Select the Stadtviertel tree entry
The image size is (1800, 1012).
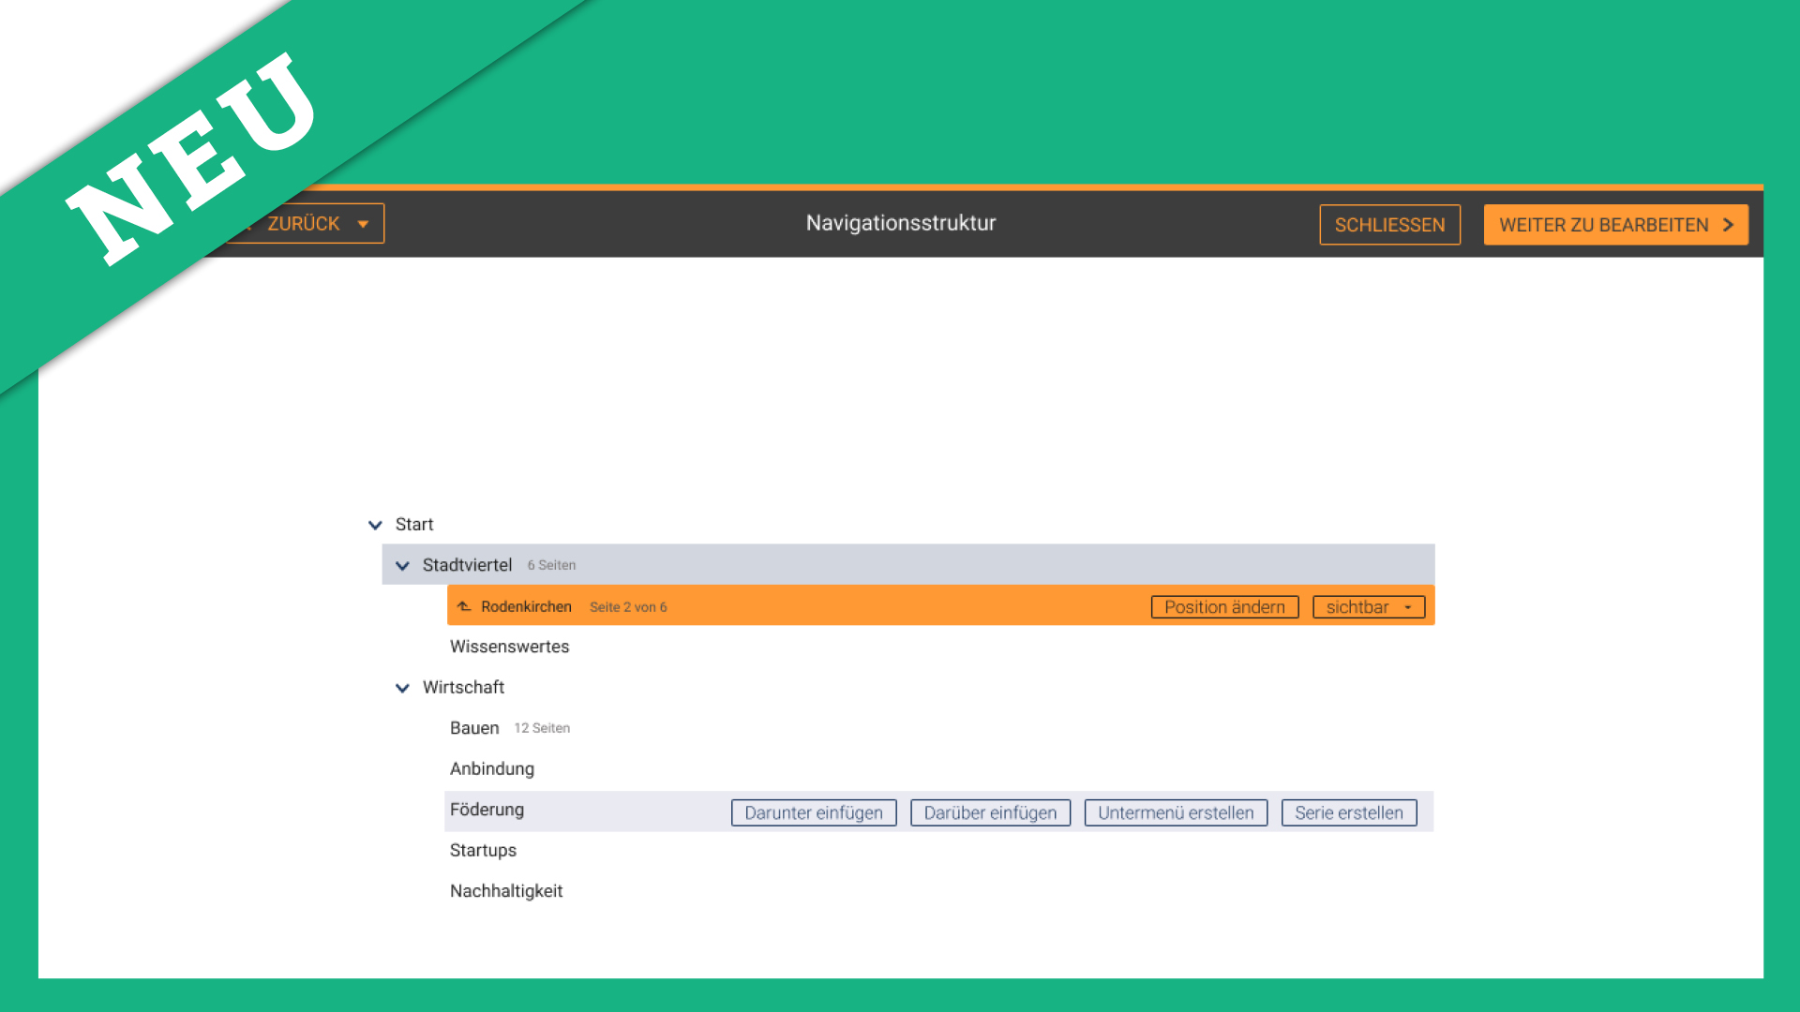click(x=467, y=565)
